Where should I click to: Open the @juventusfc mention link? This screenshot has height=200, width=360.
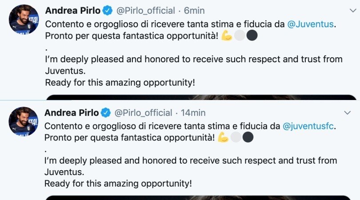[x=308, y=126]
